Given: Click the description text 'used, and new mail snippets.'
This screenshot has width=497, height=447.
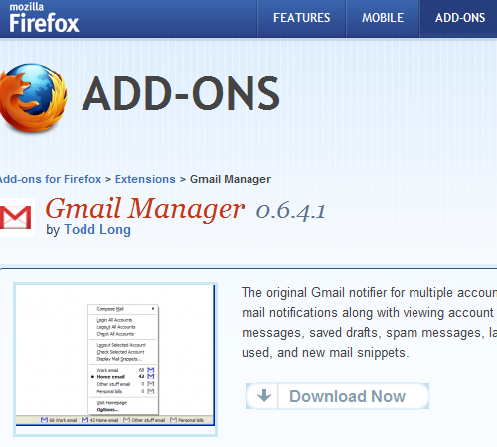Looking at the screenshot, I should (x=325, y=353).
